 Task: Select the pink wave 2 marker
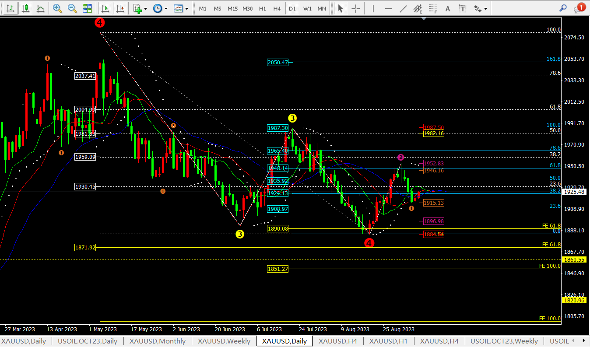(401, 157)
